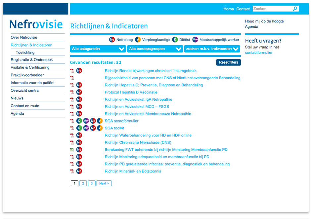Open Praktijkvoorbeelden menu item

click(x=27, y=75)
